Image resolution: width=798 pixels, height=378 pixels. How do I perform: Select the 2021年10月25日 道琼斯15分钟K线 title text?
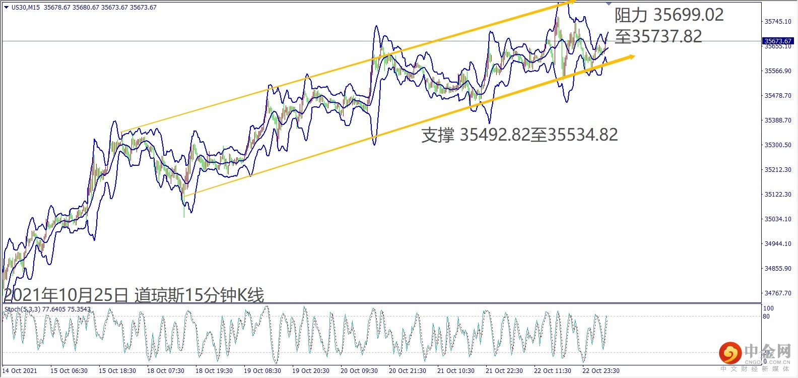point(134,295)
